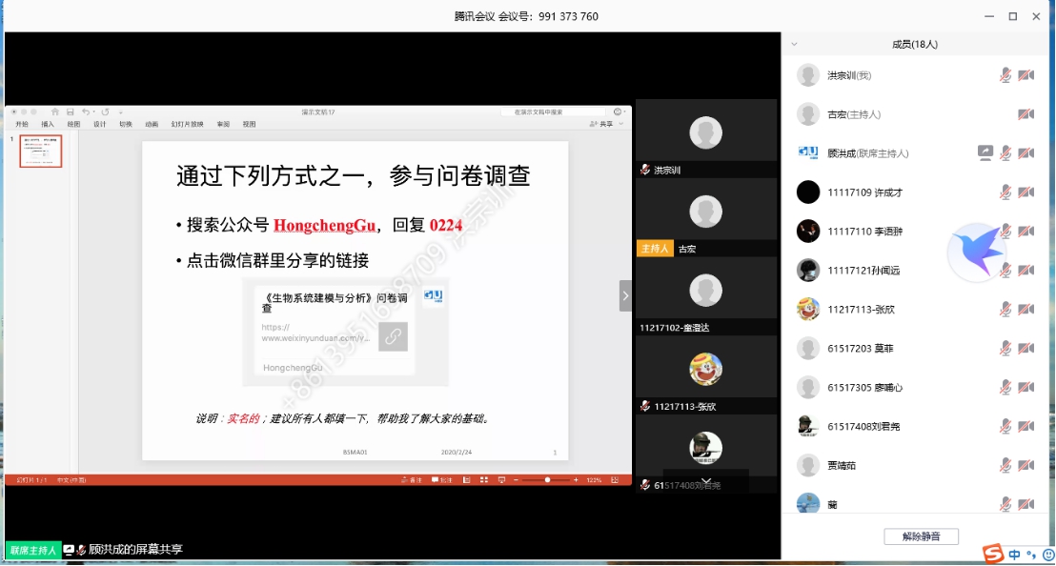Click the right-arrow handle to collapse video strip

click(x=625, y=295)
